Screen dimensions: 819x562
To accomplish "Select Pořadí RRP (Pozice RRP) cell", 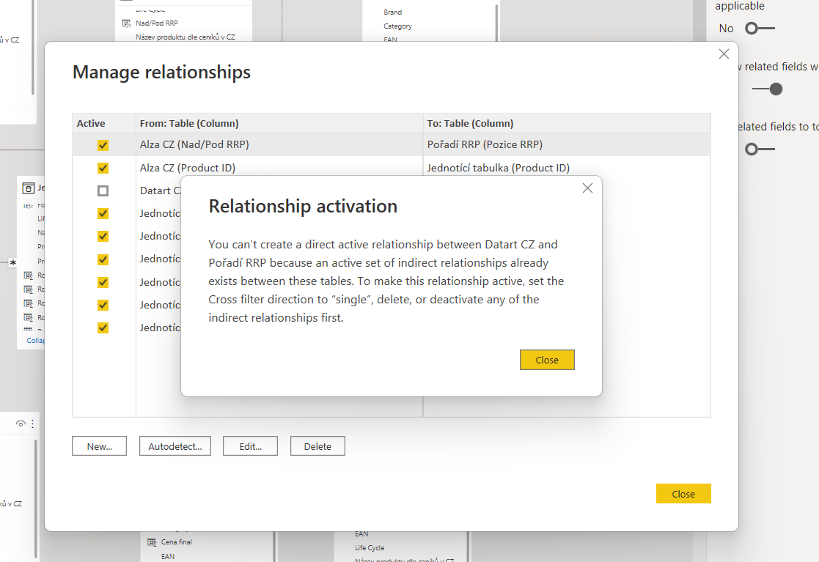I will click(485, 144).
